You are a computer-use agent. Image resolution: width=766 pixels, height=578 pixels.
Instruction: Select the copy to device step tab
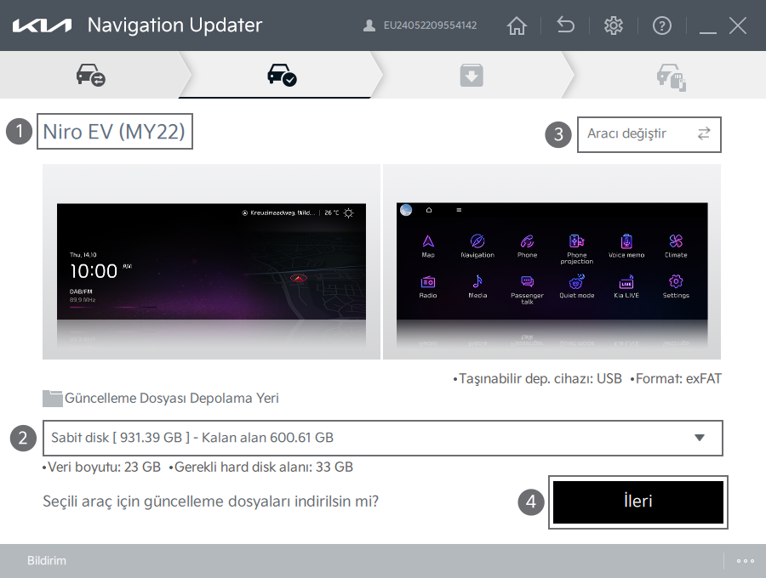point(671,76)
